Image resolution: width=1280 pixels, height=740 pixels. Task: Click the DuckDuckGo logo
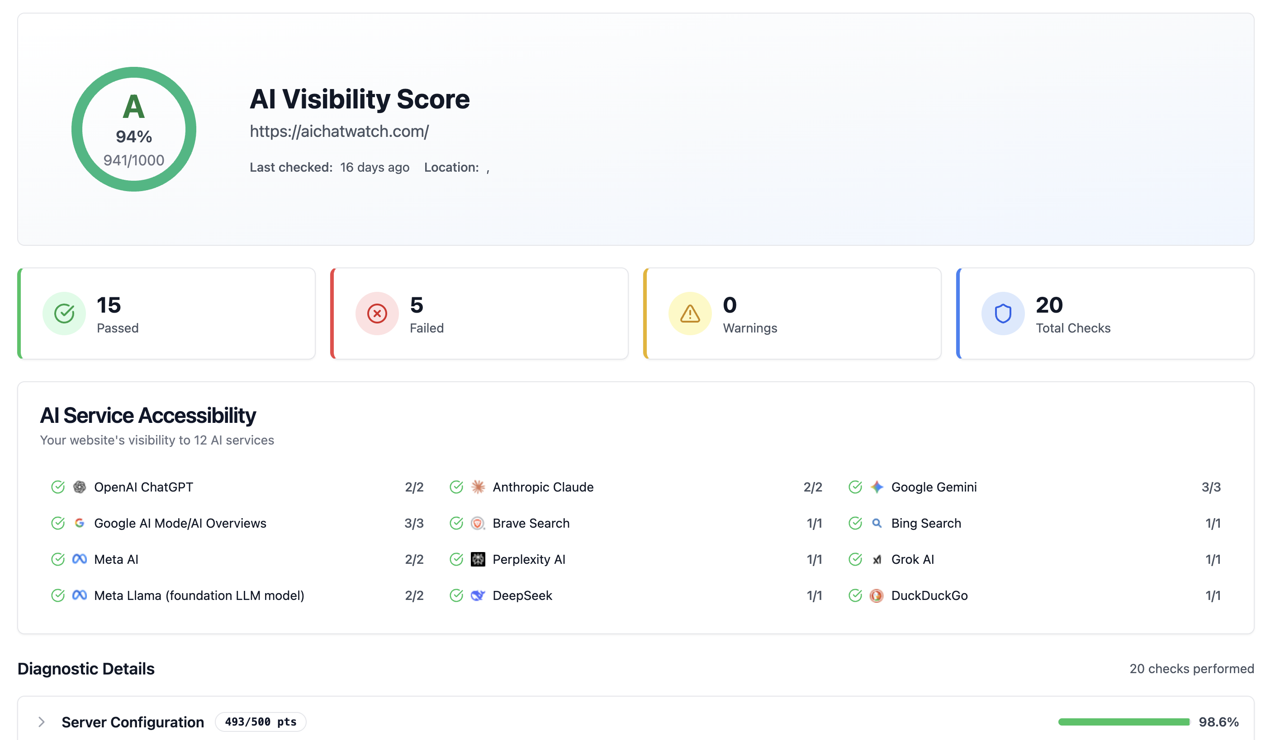(877, 595)
